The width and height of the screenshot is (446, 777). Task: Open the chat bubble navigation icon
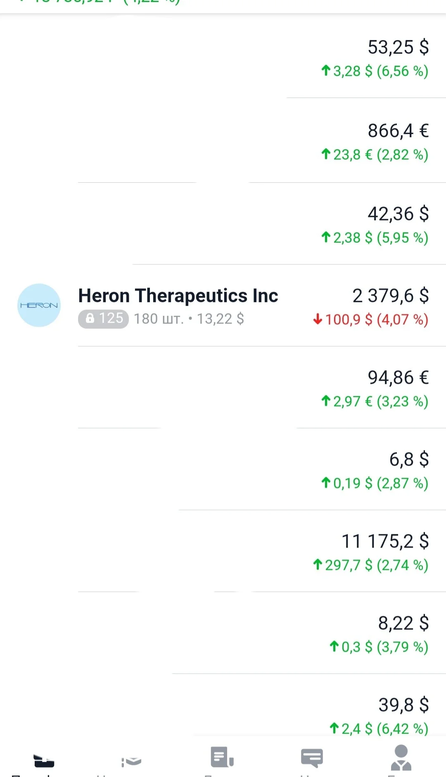tap(312, 758)
